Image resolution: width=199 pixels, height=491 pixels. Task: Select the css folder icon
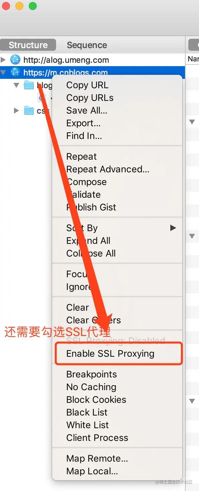click(29, 111)
